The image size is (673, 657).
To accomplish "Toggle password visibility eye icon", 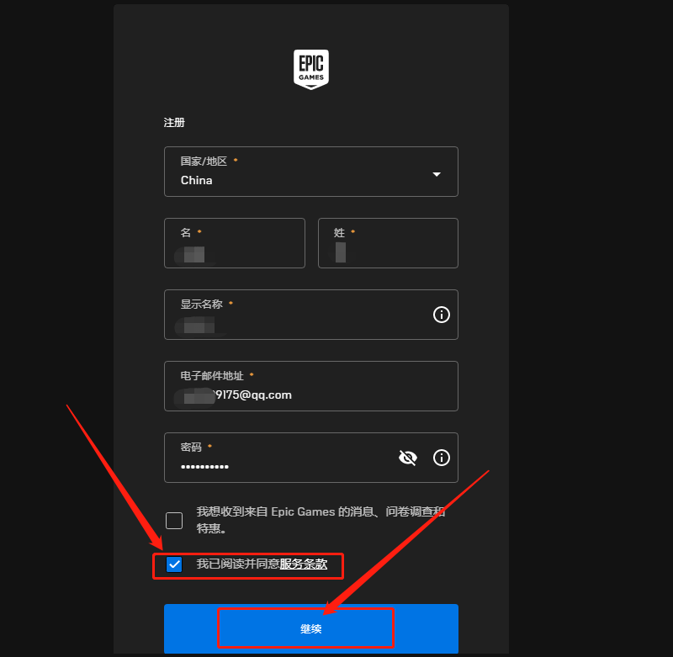I will (408, 458).
